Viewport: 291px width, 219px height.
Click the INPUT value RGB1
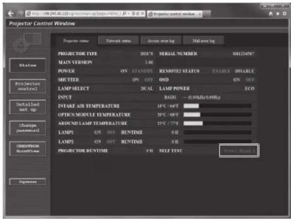coord(170,97)
